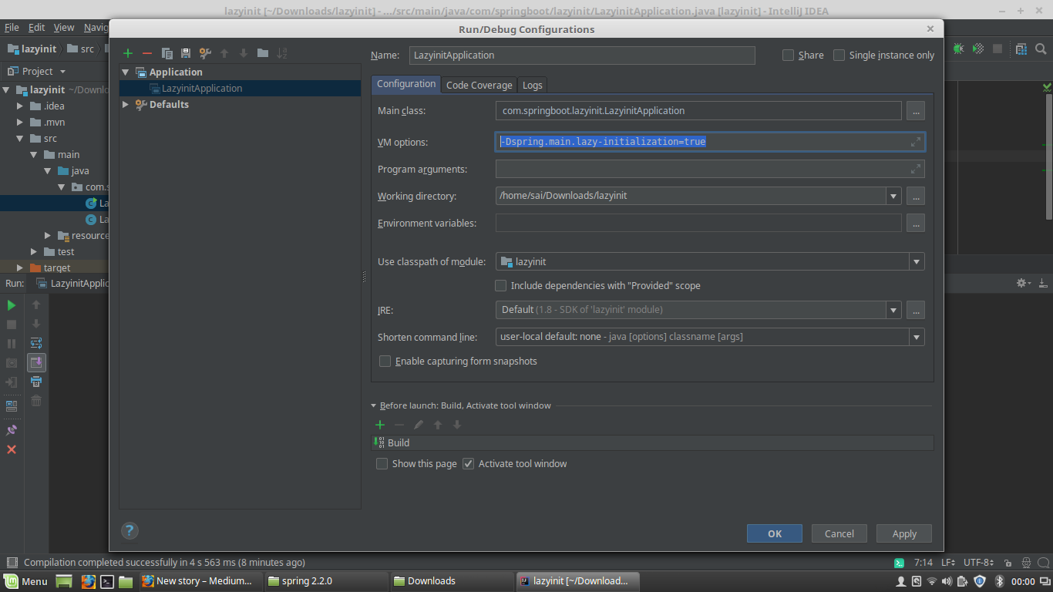Create new folder in configurations toolbar
Viewport: 1053px width, 592px height.
point(263,53)
